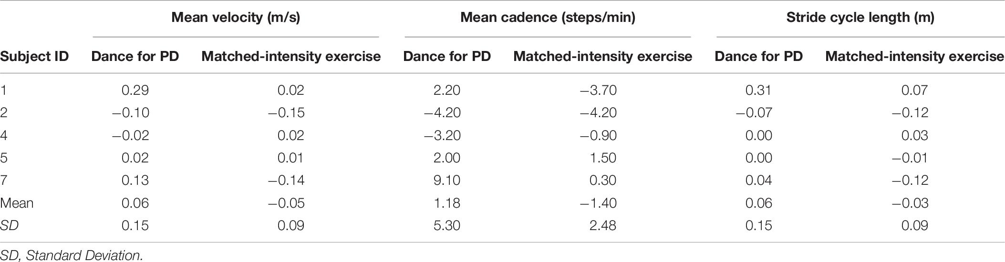1005x262 pixels.
Task: Select the Mean velocity (m/s) column header
Action: [x=236, y=18]
